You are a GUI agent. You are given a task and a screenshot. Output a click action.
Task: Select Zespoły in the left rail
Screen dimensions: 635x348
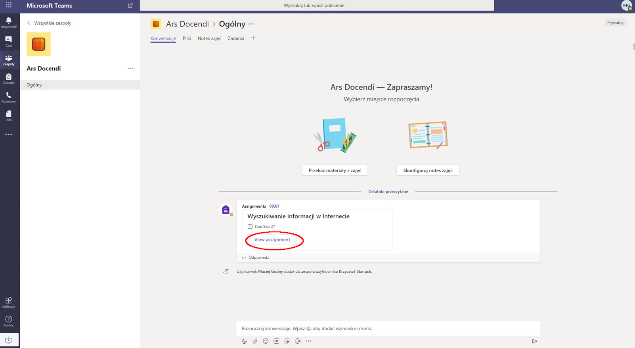tap(9, 60)
